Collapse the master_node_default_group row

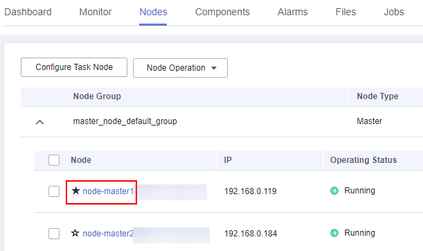click(x=39, y=122)
